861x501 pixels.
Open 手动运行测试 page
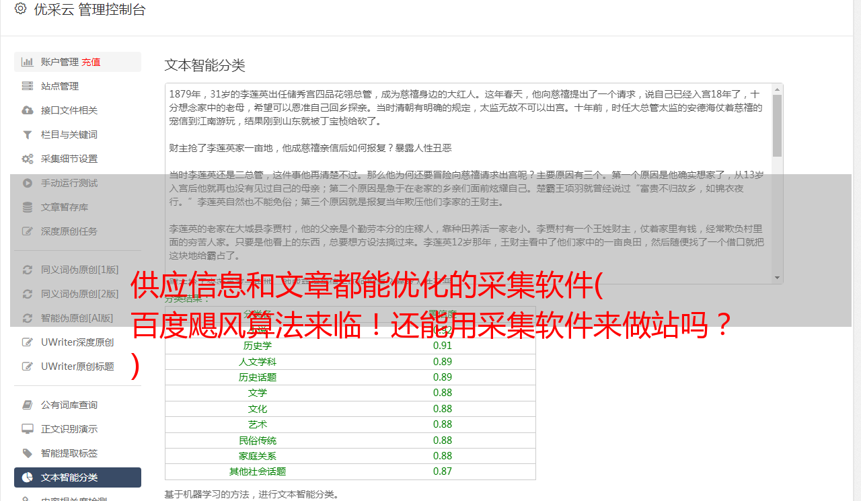pos(77,183)
